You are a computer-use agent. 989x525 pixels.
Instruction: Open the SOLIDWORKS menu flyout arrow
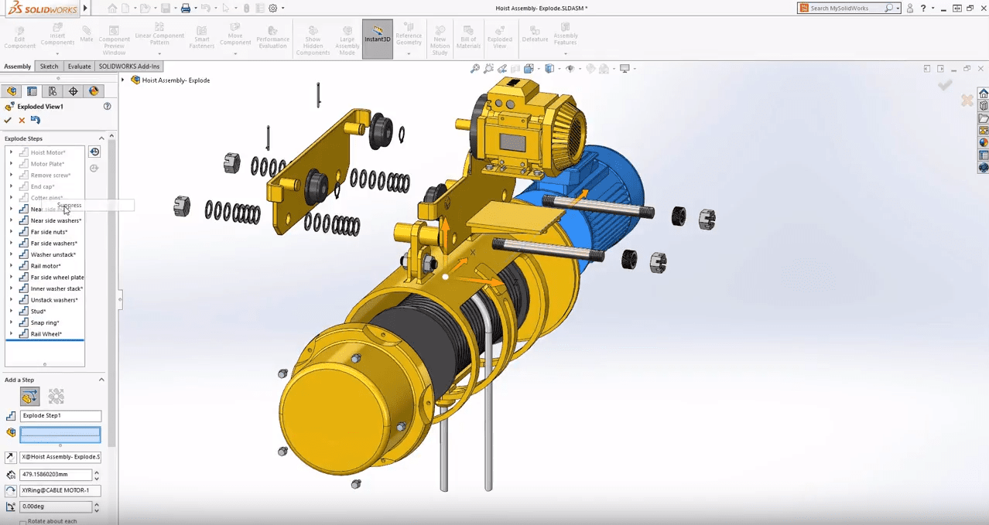(85, 8)
